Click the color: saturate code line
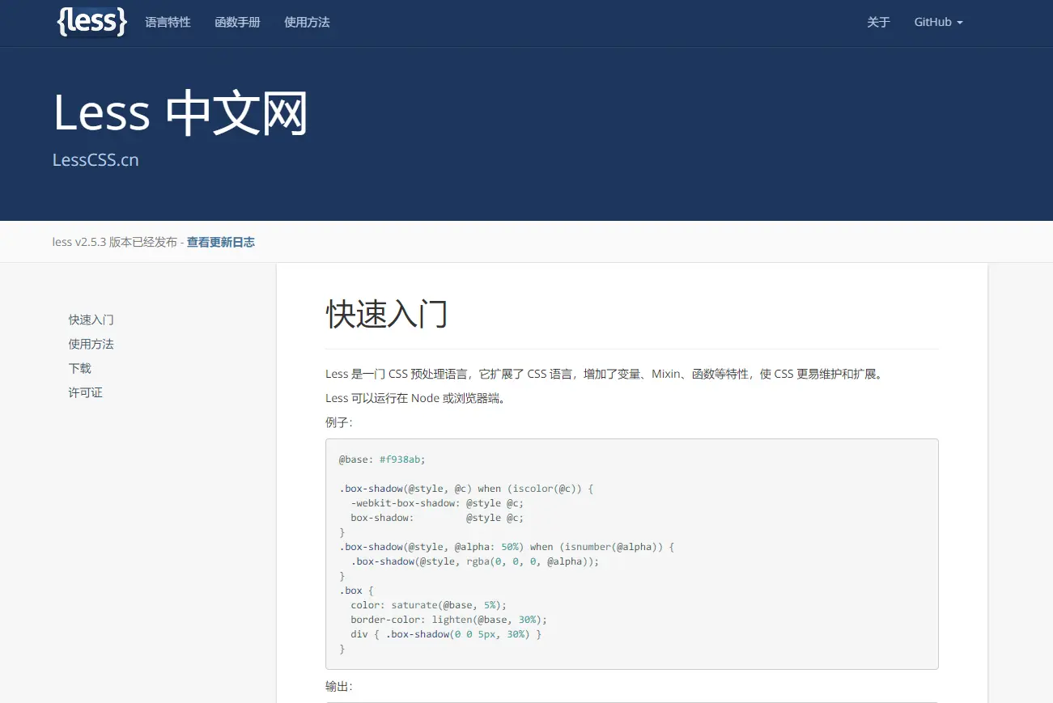 pyautogui.click(x=429, y=605)
